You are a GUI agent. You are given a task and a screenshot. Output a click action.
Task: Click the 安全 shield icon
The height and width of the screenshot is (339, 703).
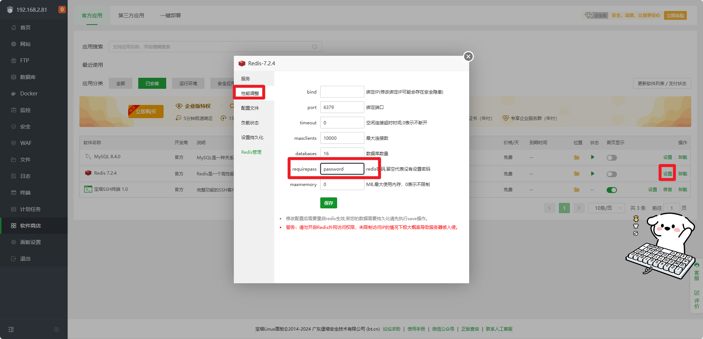[14, 127]
